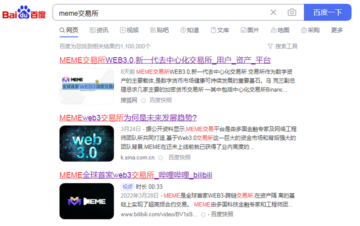Click the magnifier icon on 网页 tab

(x=62, y=30)
